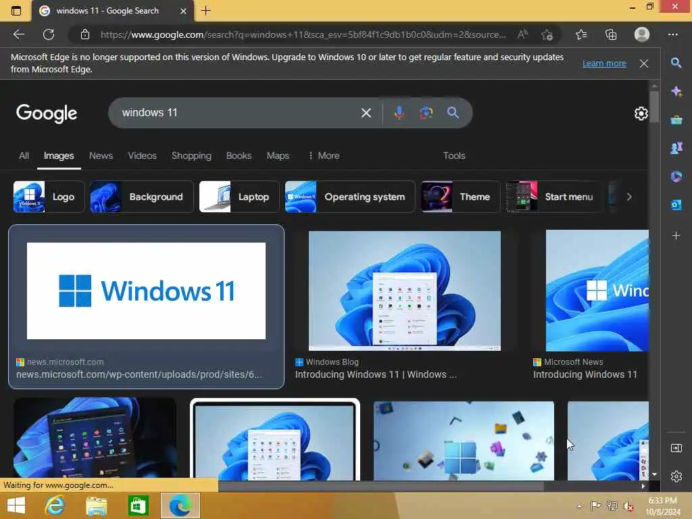Viewport: 692px width, 519px height.
Task: Submit search with magnifier icon
Action: pyautogui.click(x=453, y=113)
